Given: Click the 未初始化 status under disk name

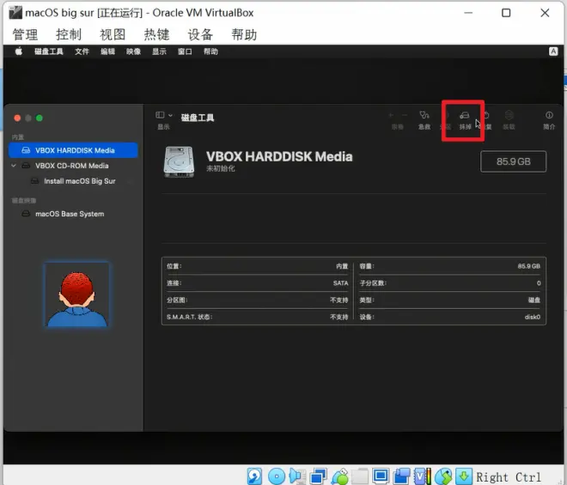Looking at the screenshot, I should (221, 168).
